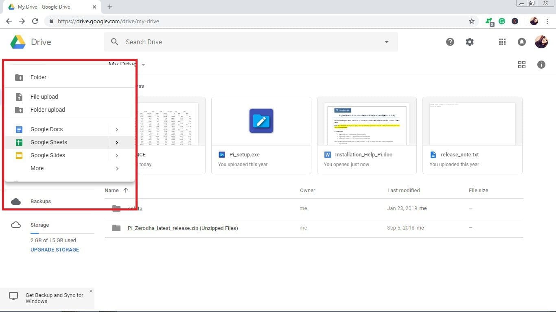Click the Pi_setup.exe large file icon
This screenshot has height=312, width=556.
(x=261, y=121)
